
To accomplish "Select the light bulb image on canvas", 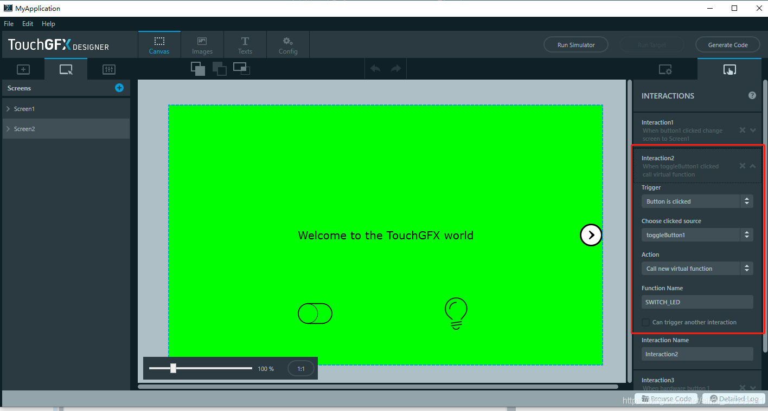I will tap(456, 314).
